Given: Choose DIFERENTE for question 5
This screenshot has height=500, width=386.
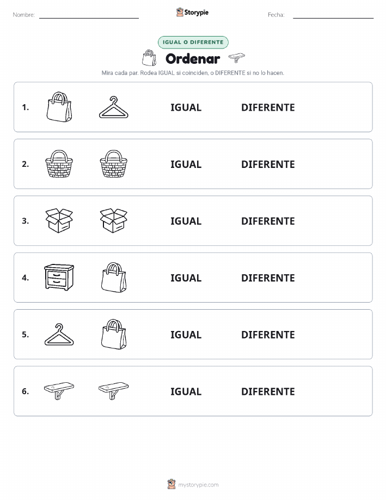Looking at the screenshot, I should click(x=268, y=334).
